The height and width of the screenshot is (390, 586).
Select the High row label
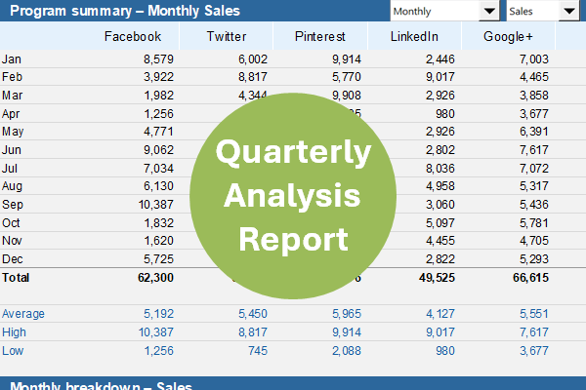click(x=14, y=331)
